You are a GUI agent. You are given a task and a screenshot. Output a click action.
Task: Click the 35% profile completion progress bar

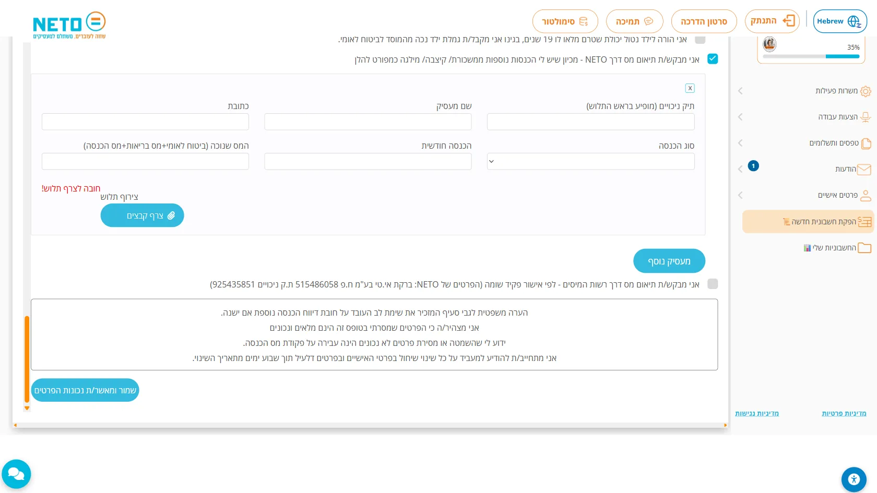pos(811,56)
